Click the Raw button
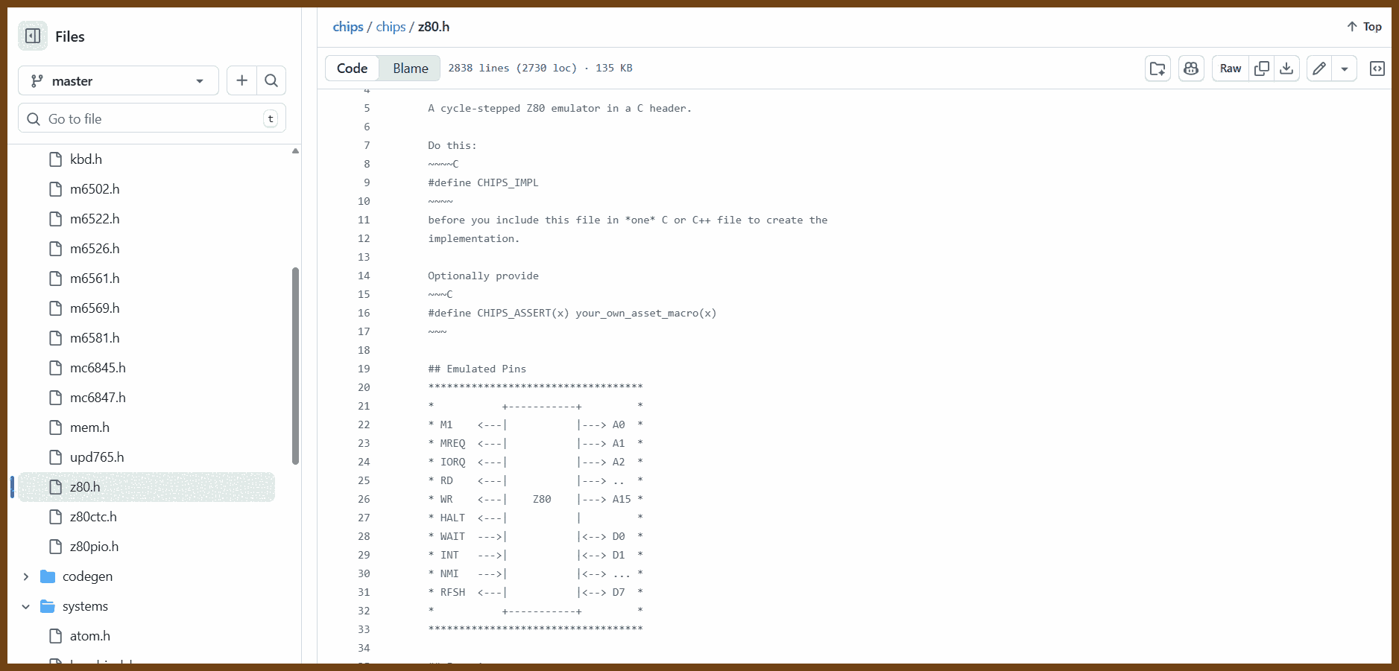Screen dimensions: 1399x671 (1230, 69)
